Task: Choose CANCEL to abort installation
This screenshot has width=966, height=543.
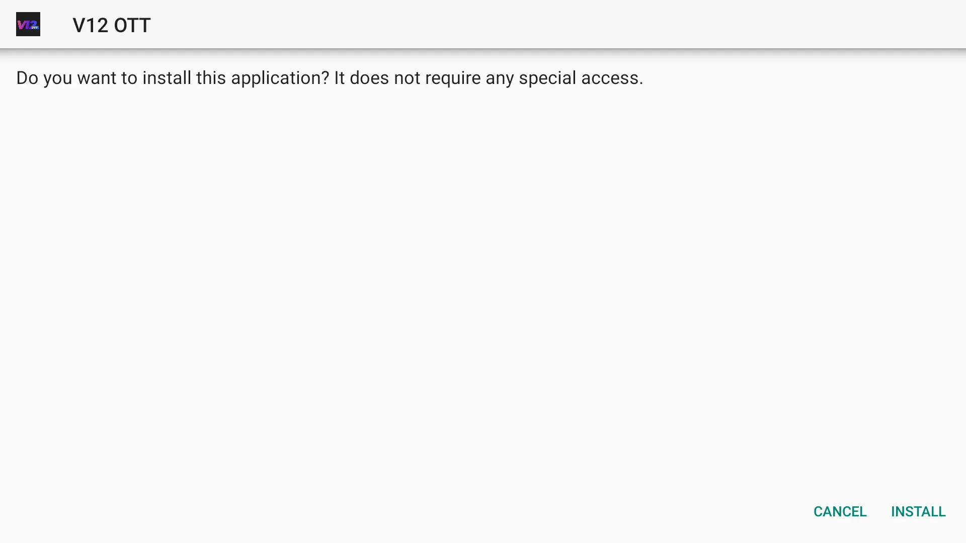Action: point(840,511)
